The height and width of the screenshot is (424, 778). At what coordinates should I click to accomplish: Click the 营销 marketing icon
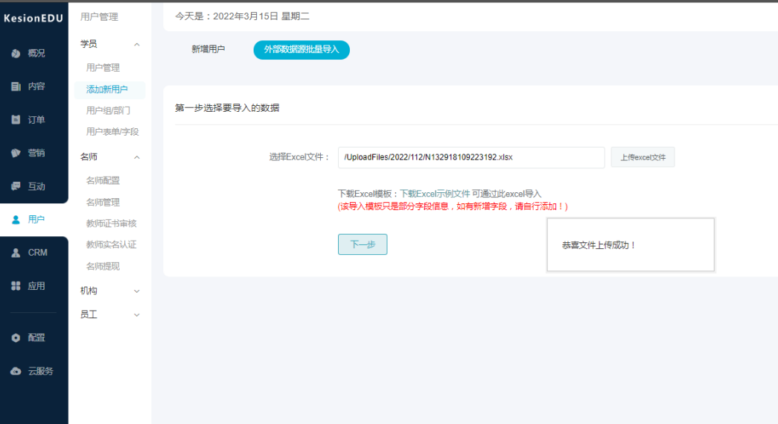pos(16,153)
